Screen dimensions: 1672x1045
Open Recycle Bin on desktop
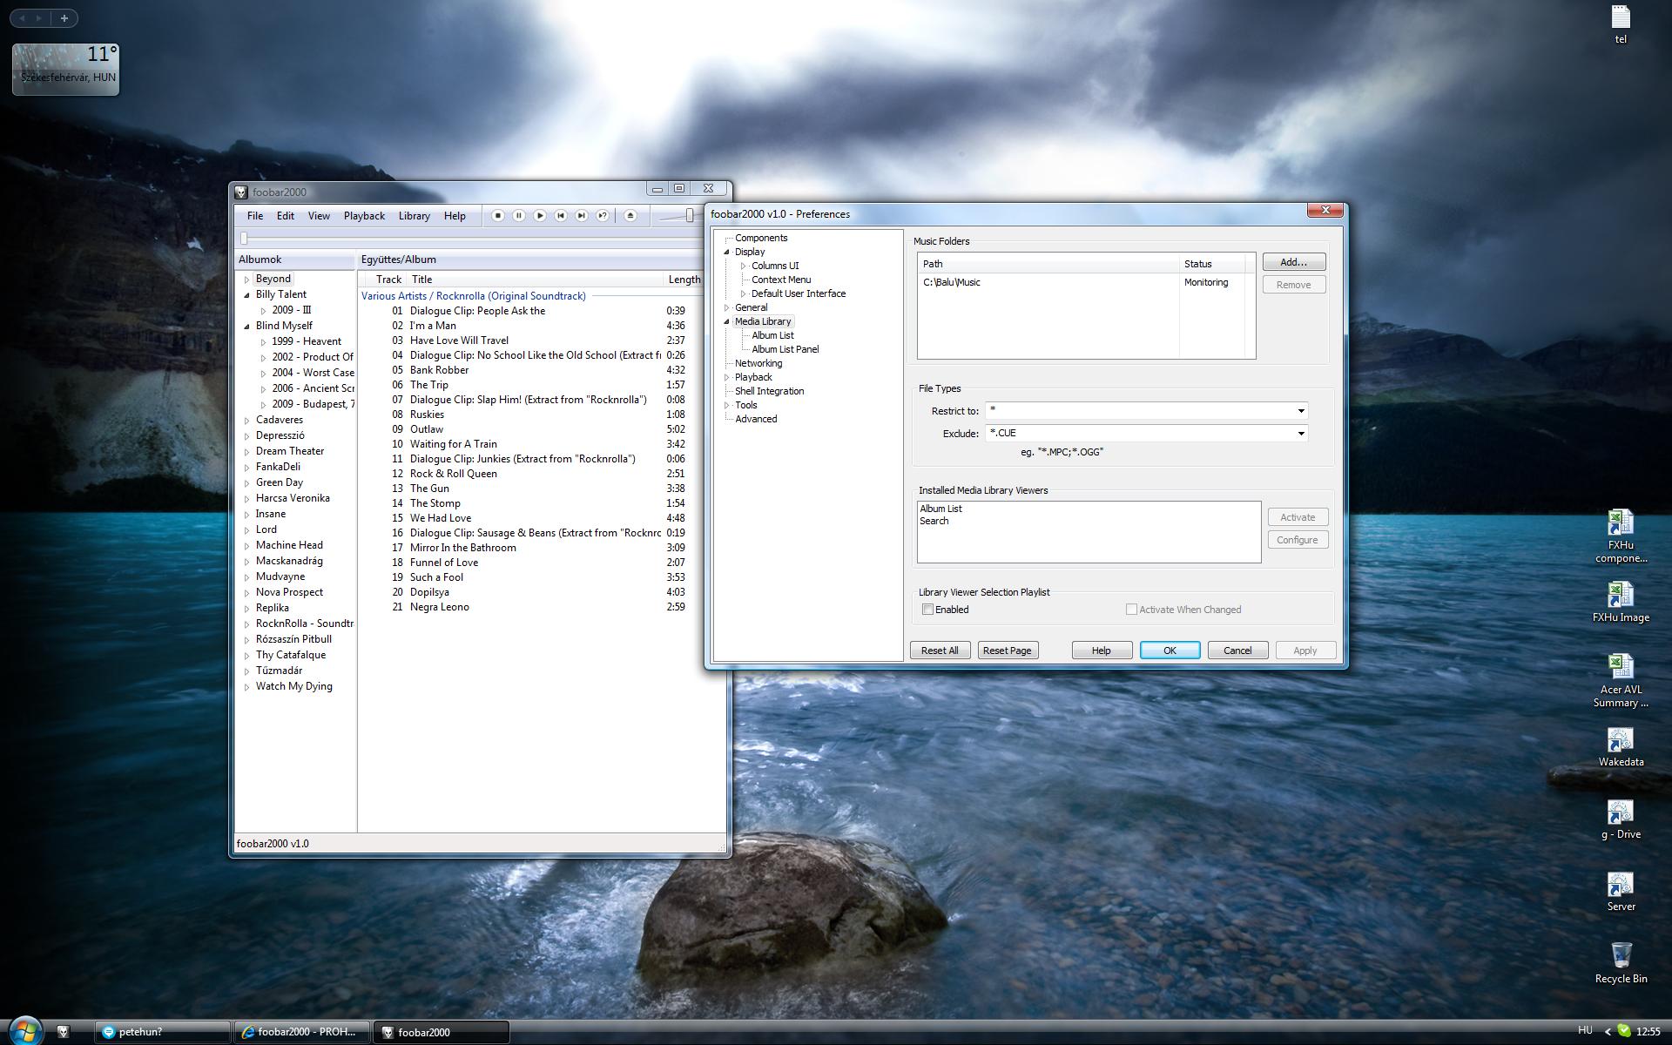(1621, 963)
